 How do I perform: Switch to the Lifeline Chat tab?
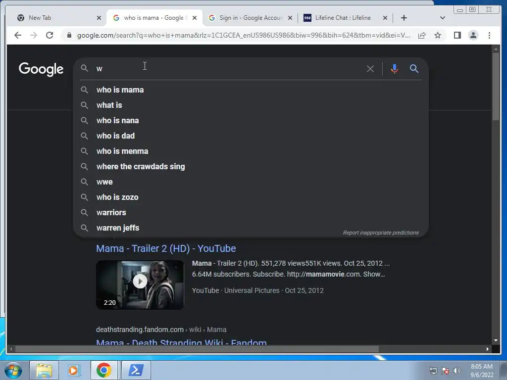pos(345,18)
